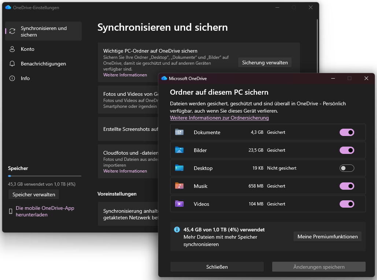Screen dimensions: 377x280
Task: Disable backup toggle for Videos
Action: pos(347,204)
